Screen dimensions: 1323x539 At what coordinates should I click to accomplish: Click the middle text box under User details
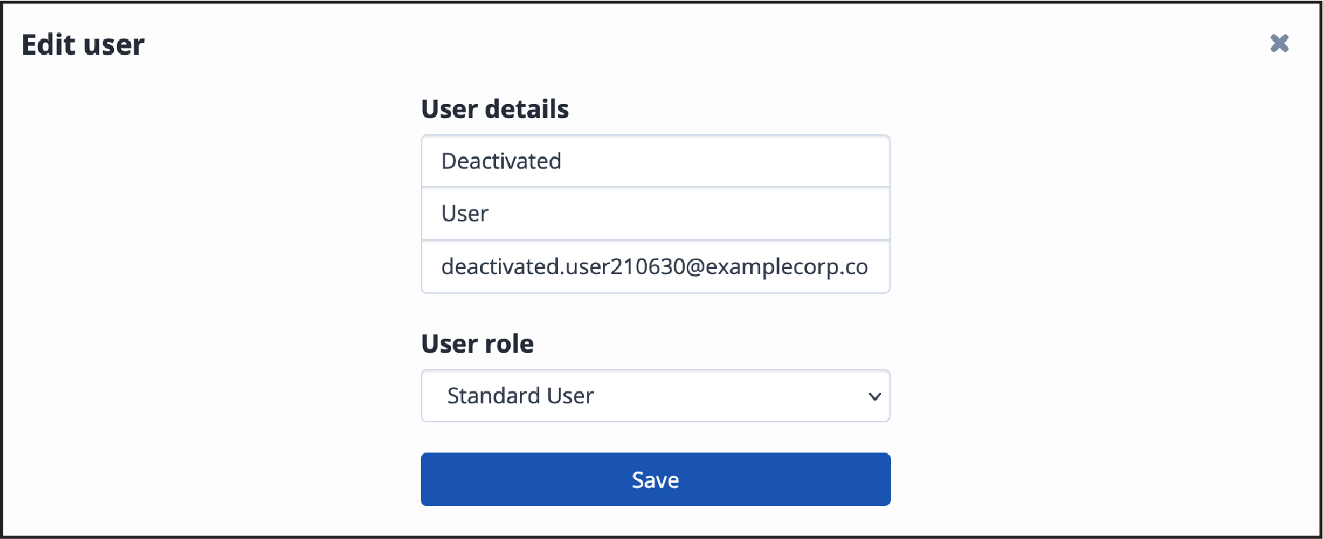pyautogui.click(x=655, y=214)
